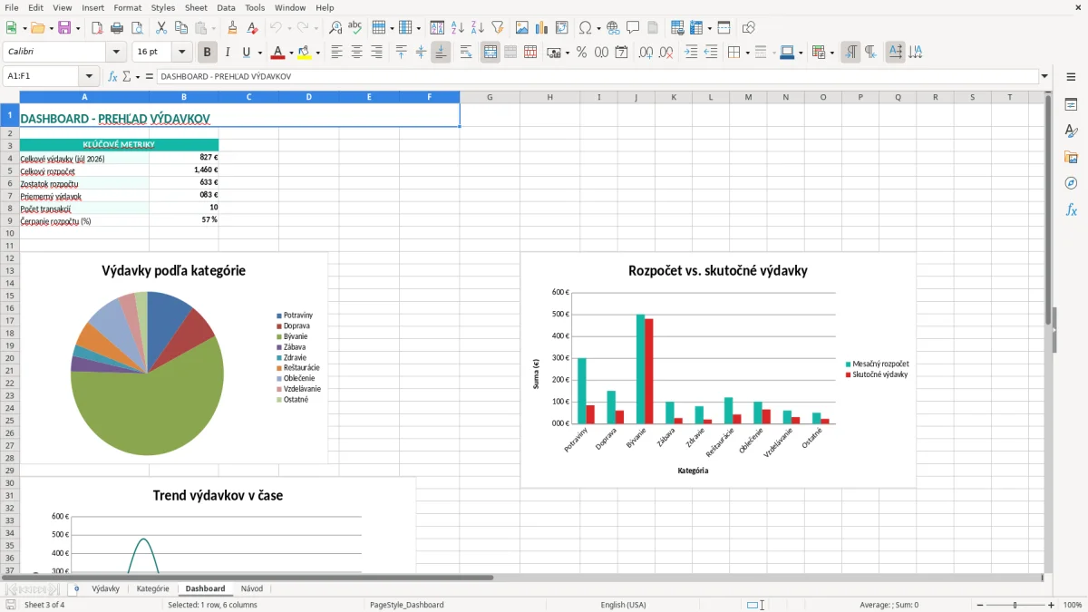Viewport: 1088px width, 612px height.
Task: Click the Insert Image icon
Action: (522, 28)
